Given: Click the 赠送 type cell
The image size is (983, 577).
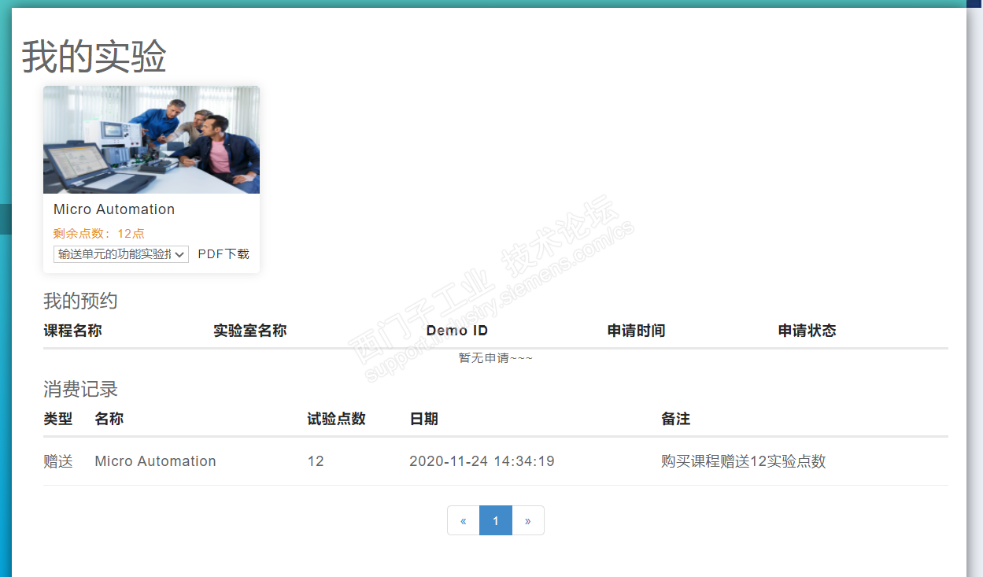Looking at the screenshot, I should [x=58, y=461].
